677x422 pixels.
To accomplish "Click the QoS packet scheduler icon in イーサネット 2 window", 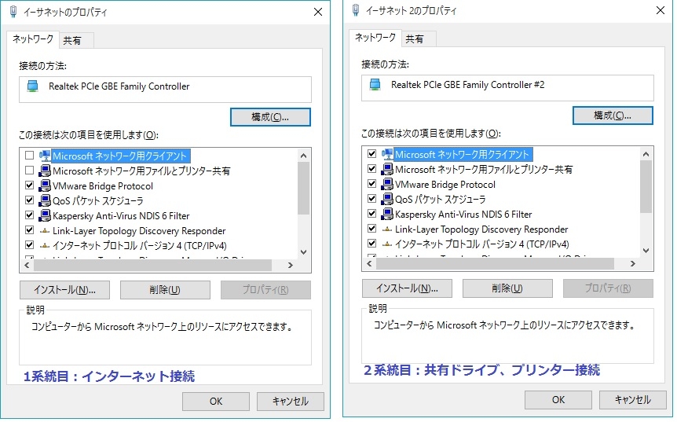I will [387, 199].
